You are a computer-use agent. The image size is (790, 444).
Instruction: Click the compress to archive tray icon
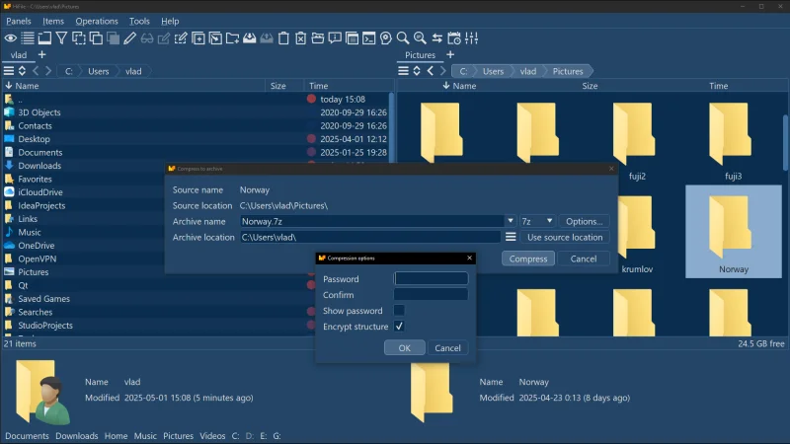250,38
